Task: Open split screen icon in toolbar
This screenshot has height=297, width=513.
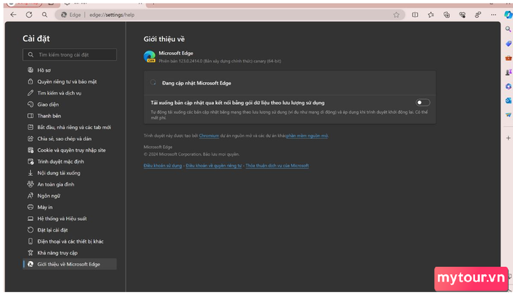Action: click(415, 15)
